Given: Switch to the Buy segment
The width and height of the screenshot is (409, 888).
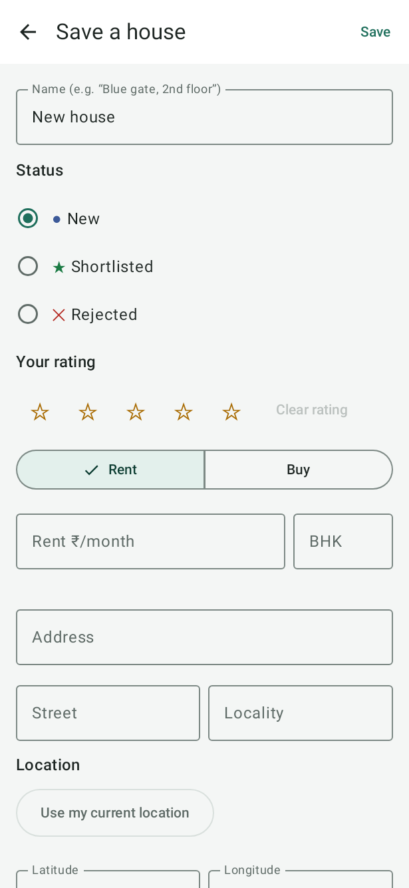Looking at the screenshot, I should (x=299, y=470).
